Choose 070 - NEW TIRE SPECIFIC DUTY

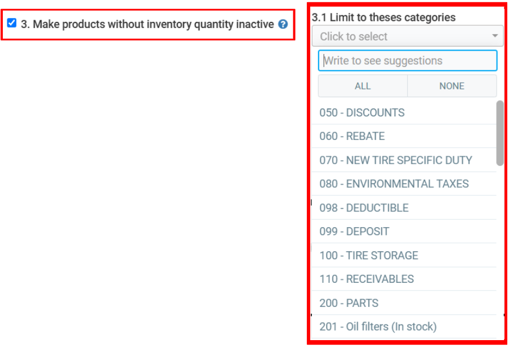(x=395, y=160)
